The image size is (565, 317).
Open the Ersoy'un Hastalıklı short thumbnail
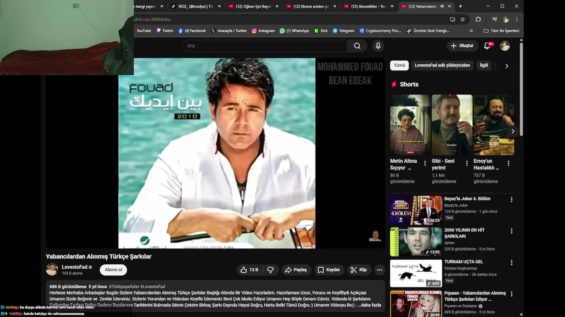tap(493, 125)
